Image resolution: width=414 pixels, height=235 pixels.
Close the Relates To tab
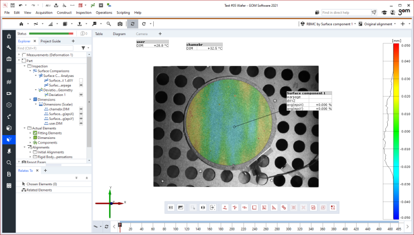(37, 170)
